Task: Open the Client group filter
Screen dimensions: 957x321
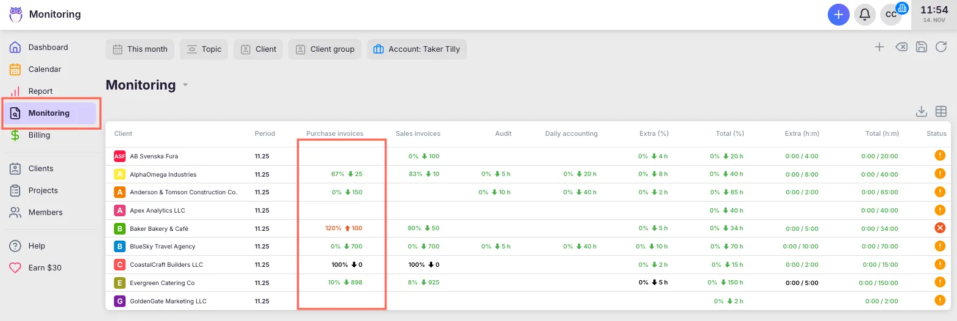Action: pyautogui.click(x=325, y=49)
